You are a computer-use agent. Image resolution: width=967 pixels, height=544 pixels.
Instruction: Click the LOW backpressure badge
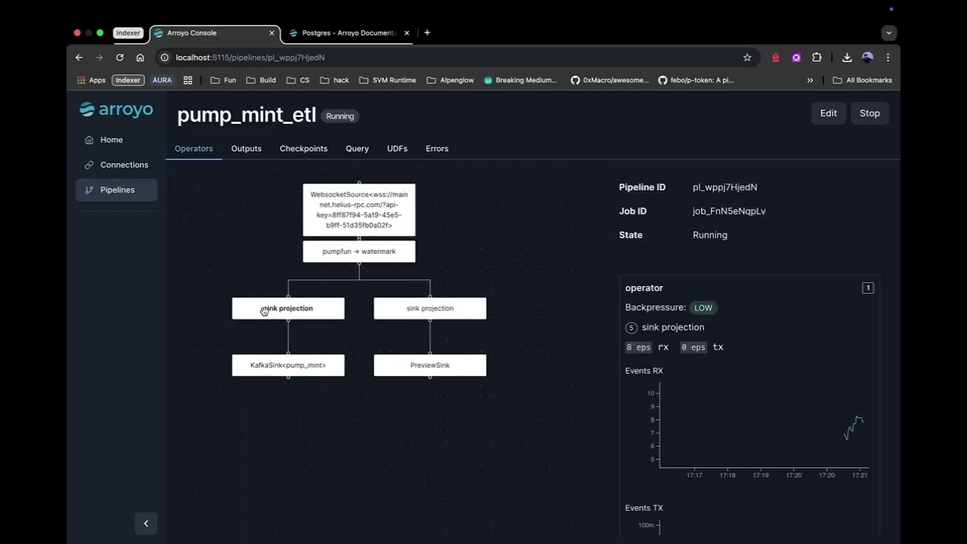click(x=703, y=308)
